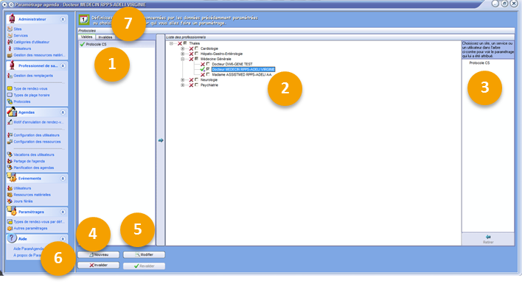
Task: Click the Invalider button
Action: [99, 265]
